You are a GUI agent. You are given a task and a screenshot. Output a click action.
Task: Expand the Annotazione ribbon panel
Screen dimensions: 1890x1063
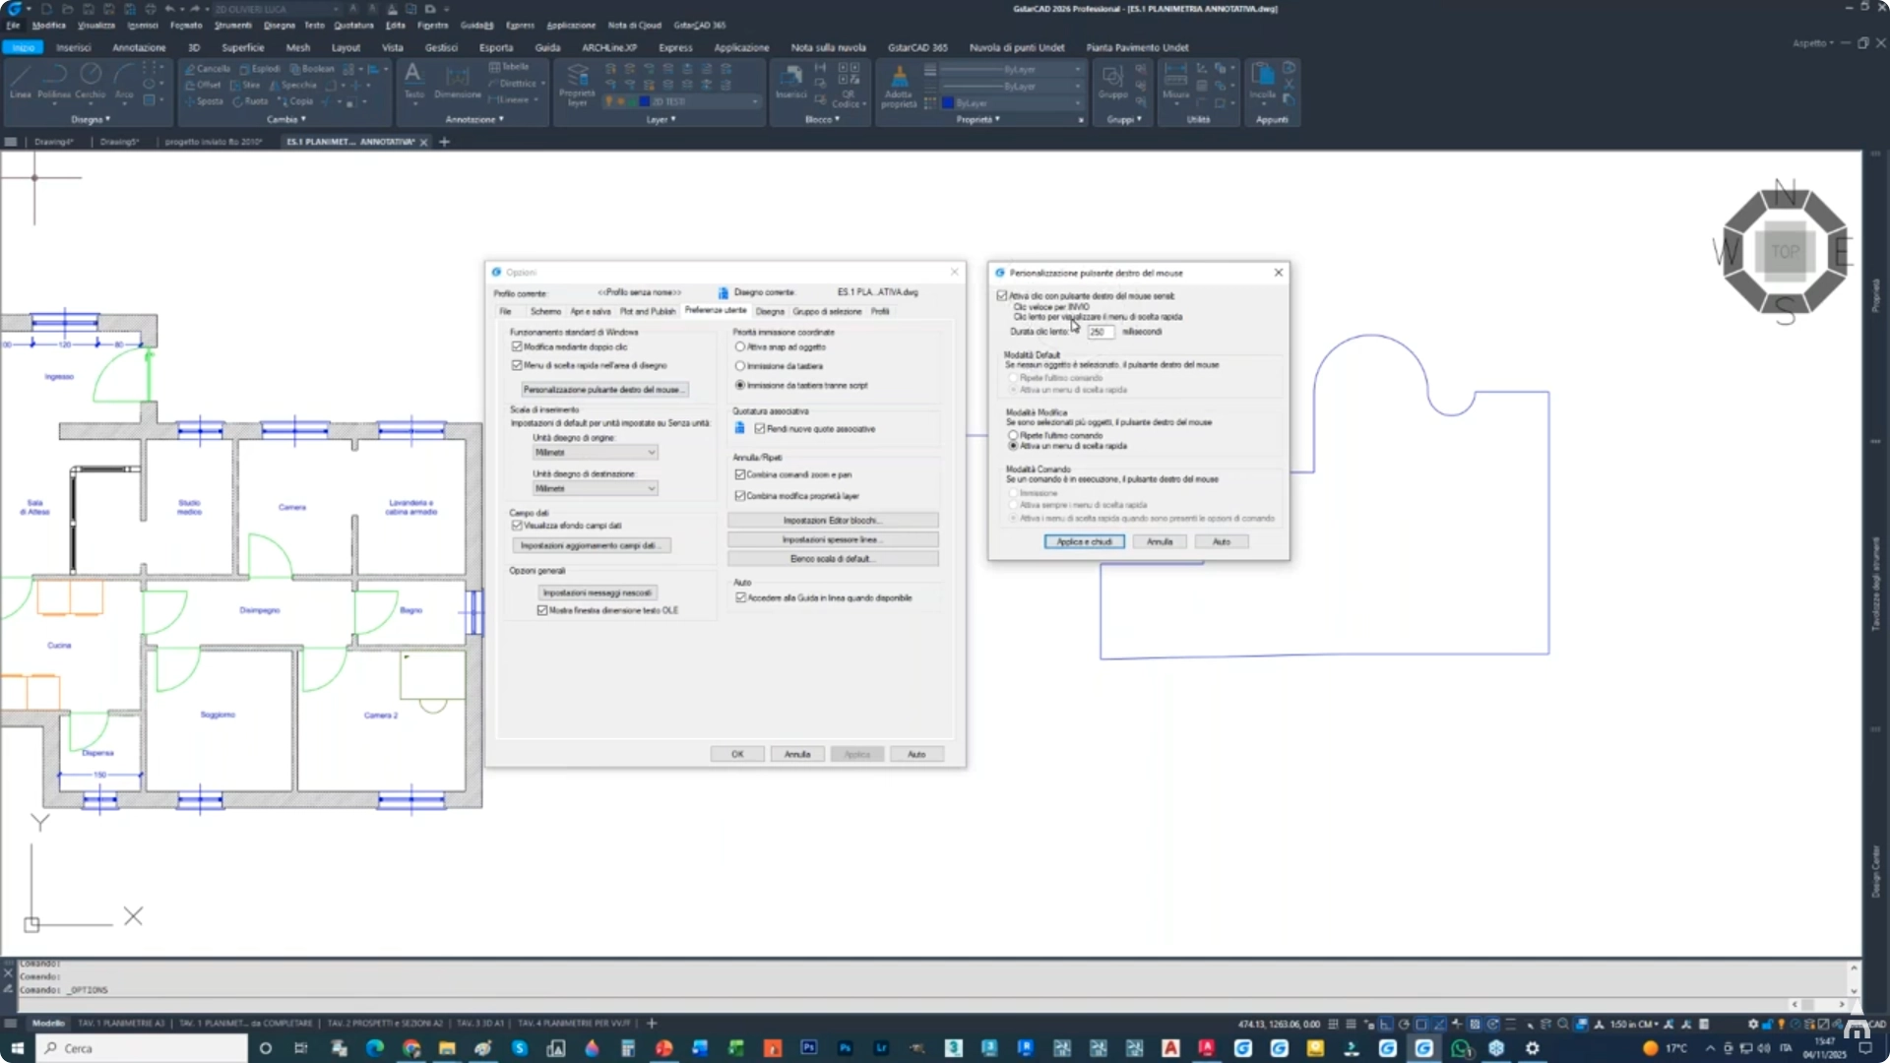474,119
